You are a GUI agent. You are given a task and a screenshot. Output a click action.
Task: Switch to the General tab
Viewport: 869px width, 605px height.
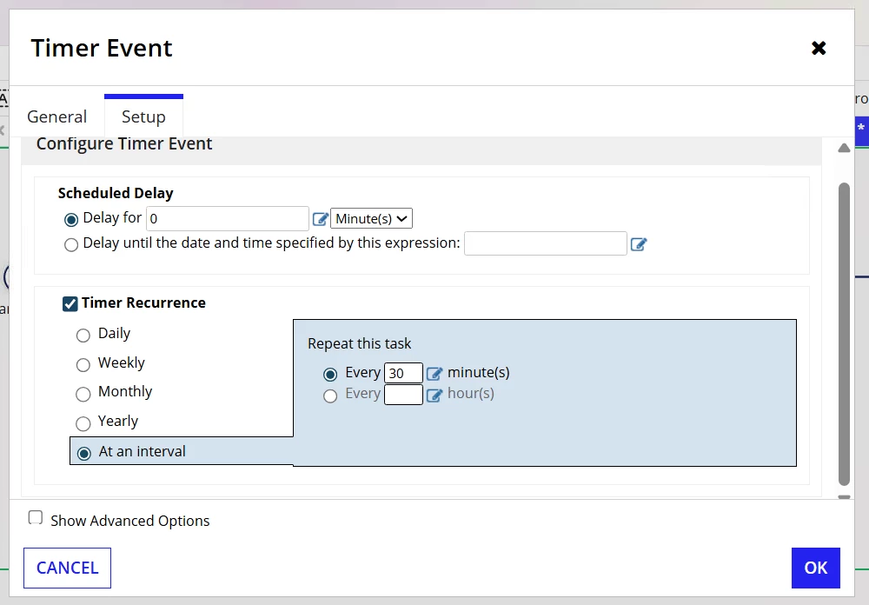pyautogui.click(x=57, y=116)
